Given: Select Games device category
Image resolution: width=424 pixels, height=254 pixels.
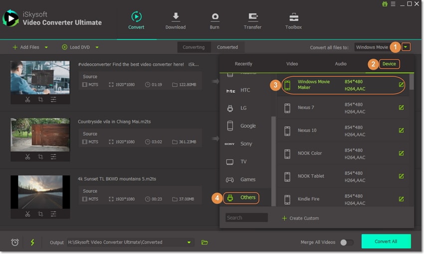Looking at the screenshot, I should click(x=246, y=179).
